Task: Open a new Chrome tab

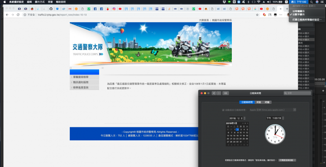Action: click(287, 9)
